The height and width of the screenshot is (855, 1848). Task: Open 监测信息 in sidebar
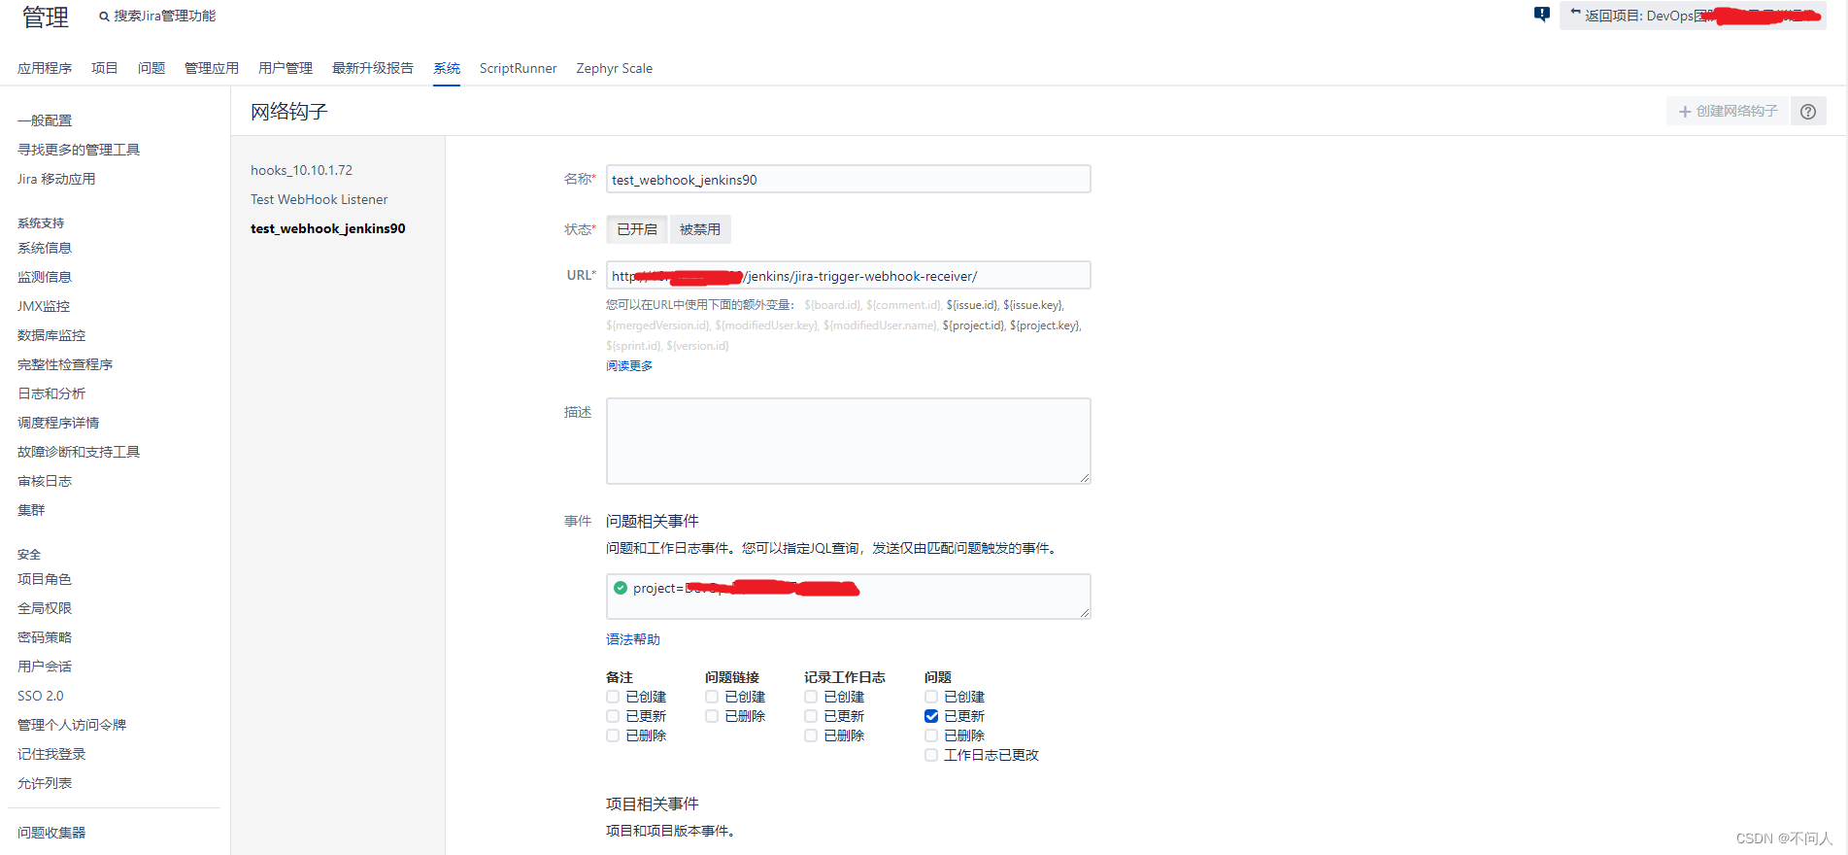click(x=45, y=277)
